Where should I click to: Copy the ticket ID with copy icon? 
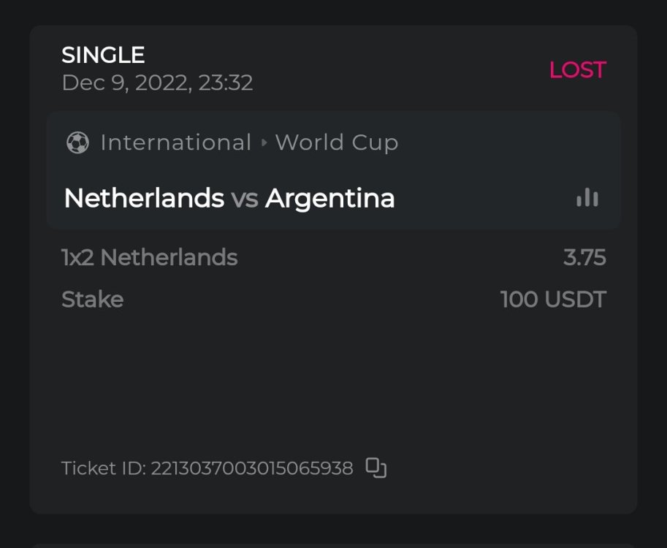click(x=376, y=468)
